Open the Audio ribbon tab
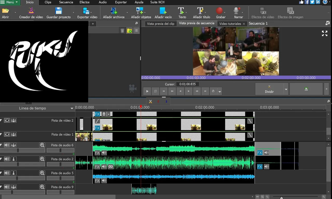The image size is (332, 199). [x=103, y=2]
